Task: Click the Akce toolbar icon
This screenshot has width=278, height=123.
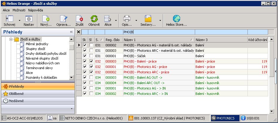Action: click(x=108, y=19)
